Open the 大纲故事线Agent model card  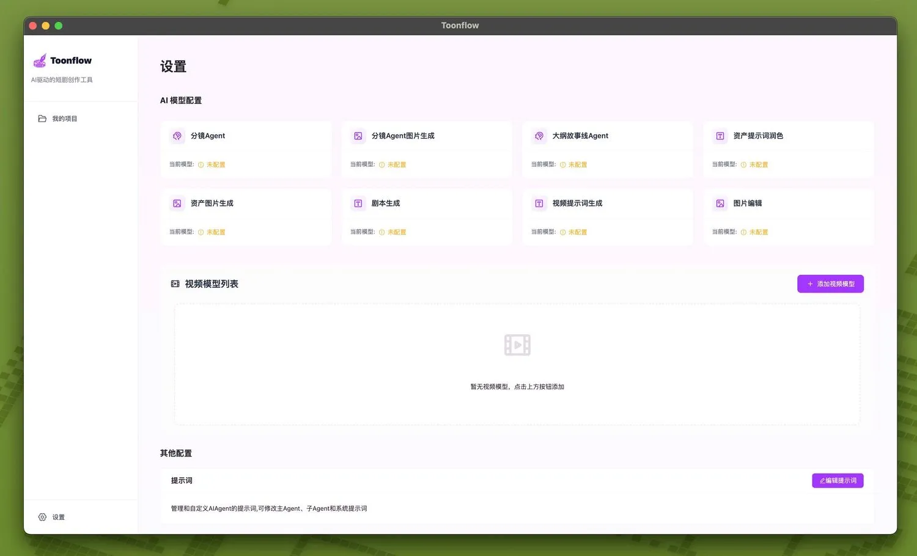tap(608, 150)
